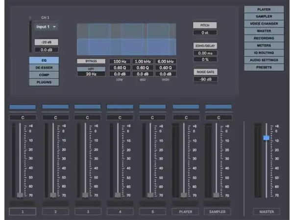Click channel 2 pan control C
294x220 pixels.
(x=55, y=118)
